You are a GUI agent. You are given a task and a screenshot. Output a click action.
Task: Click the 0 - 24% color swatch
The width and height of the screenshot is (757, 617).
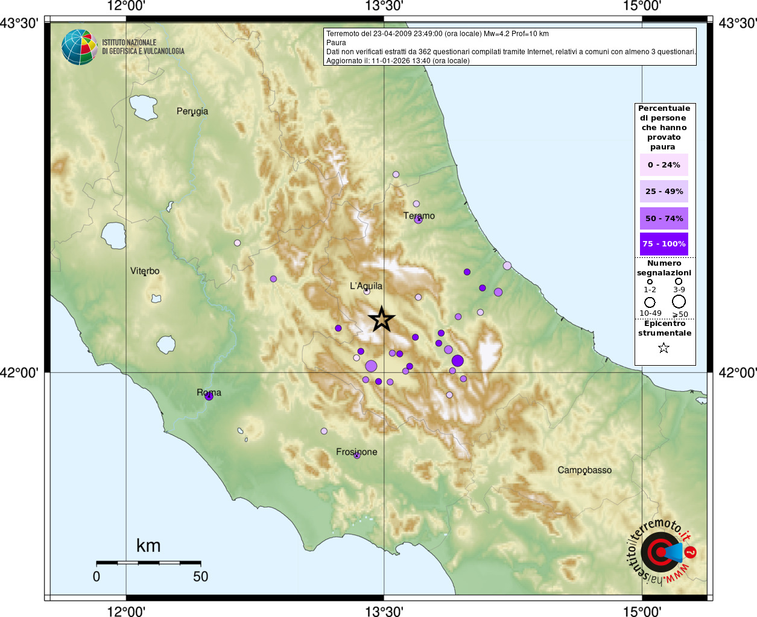[x=664, y=165]
